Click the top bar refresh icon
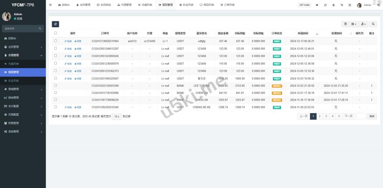 click(325, 5)
